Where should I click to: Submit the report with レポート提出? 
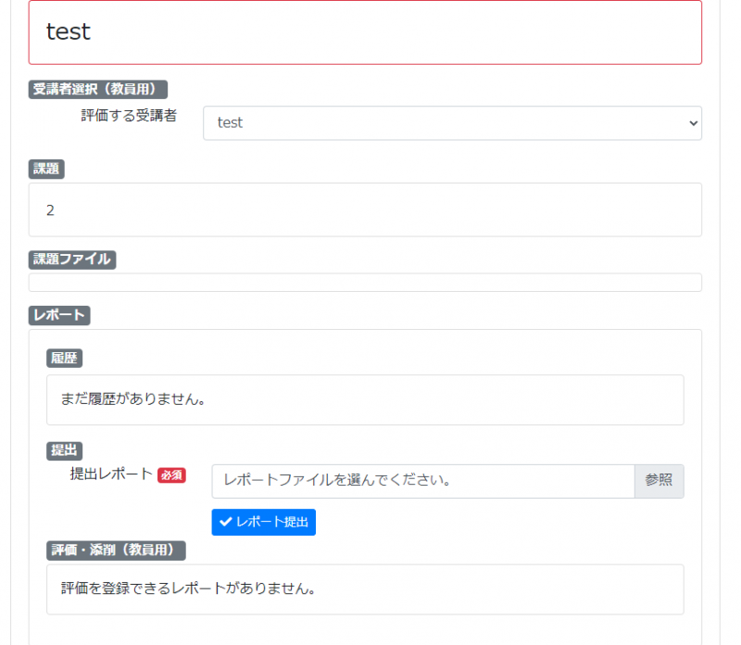tap(263, 522)
